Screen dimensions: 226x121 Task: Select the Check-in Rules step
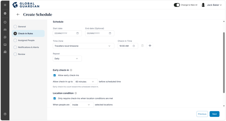click(x=28, y=34)
